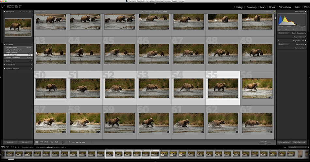Switch to the Print module
The height and width of the screenshot is (162, 310).
click(298, 7)
